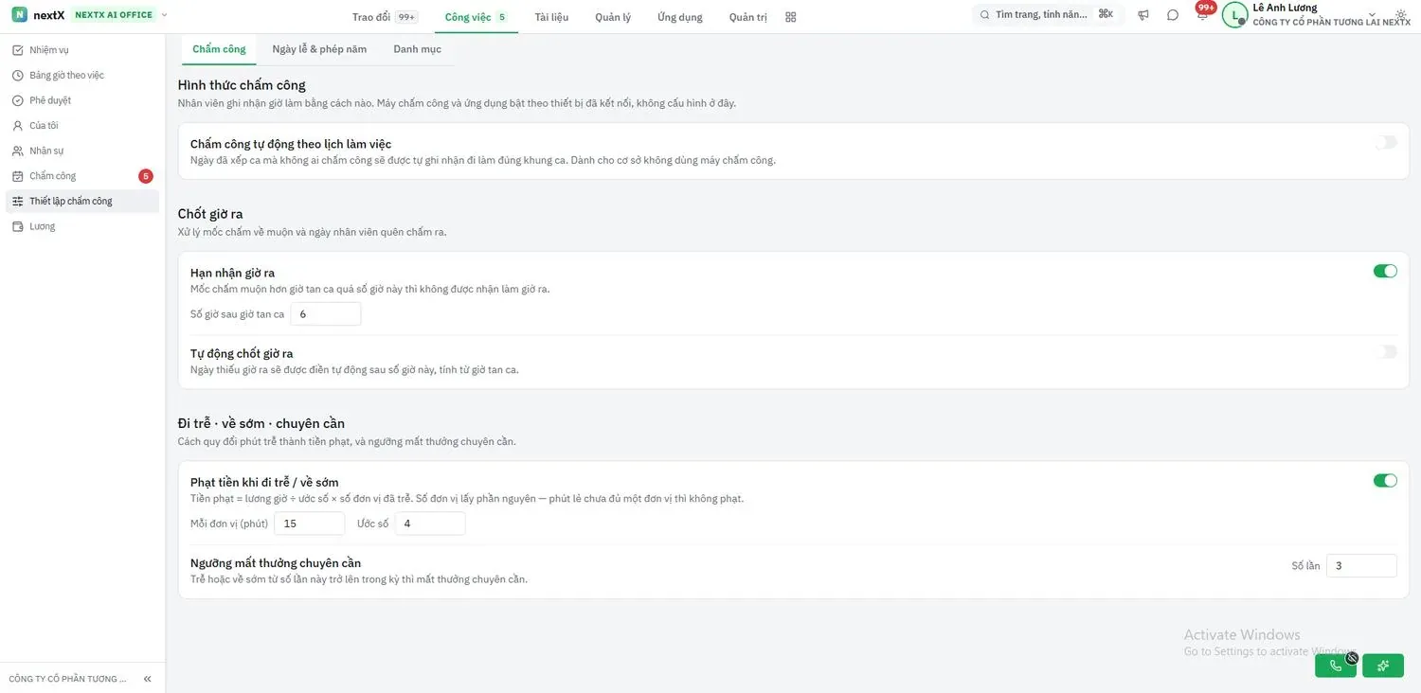Open the Quản trị top menu
Viewport: 1421px width, 693px height.
748,17
